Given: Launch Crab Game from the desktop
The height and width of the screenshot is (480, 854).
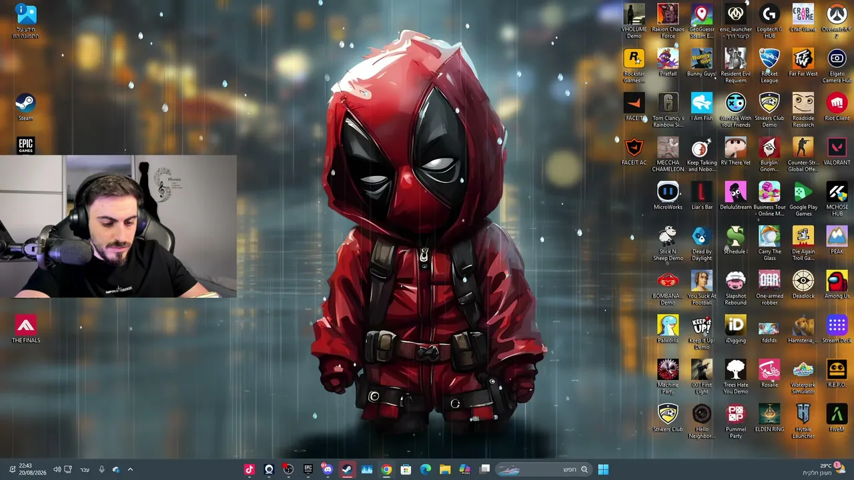Looking at the screenshot, I should coord(803,18).
